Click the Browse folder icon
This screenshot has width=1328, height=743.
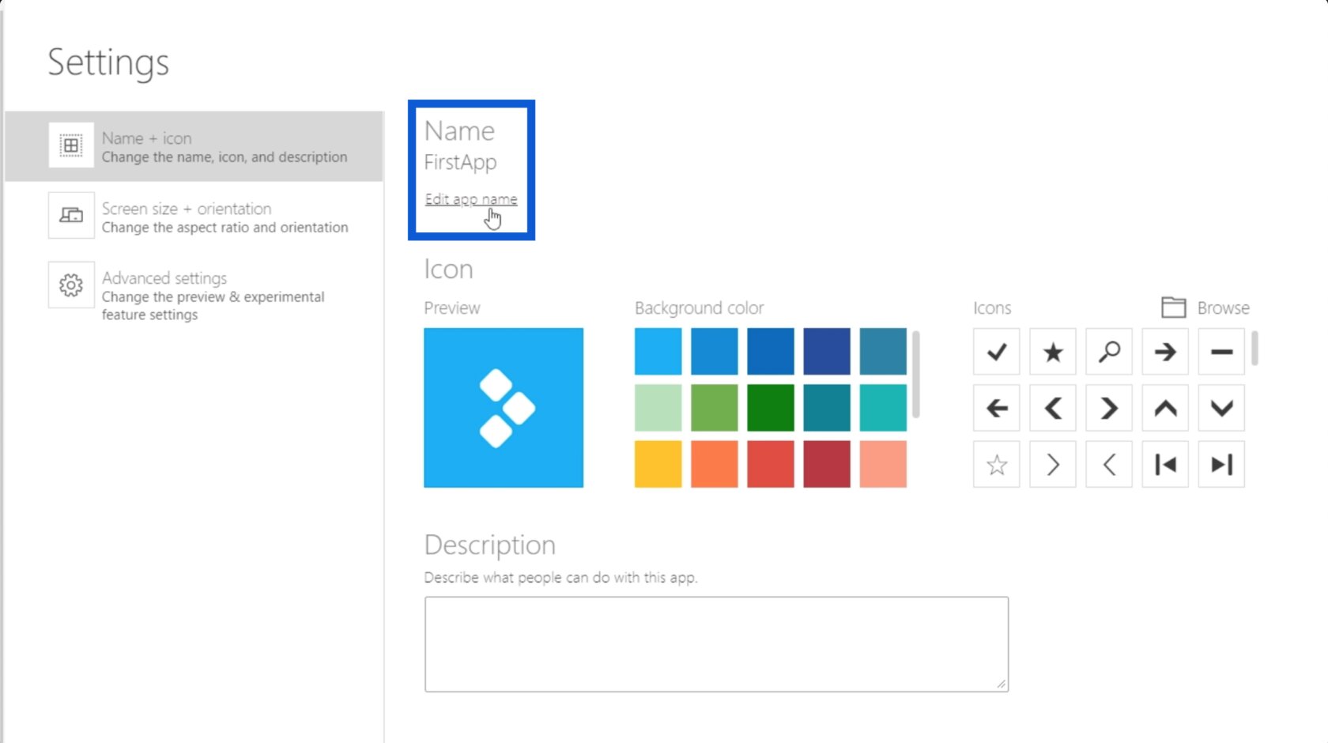point(1173,307)
